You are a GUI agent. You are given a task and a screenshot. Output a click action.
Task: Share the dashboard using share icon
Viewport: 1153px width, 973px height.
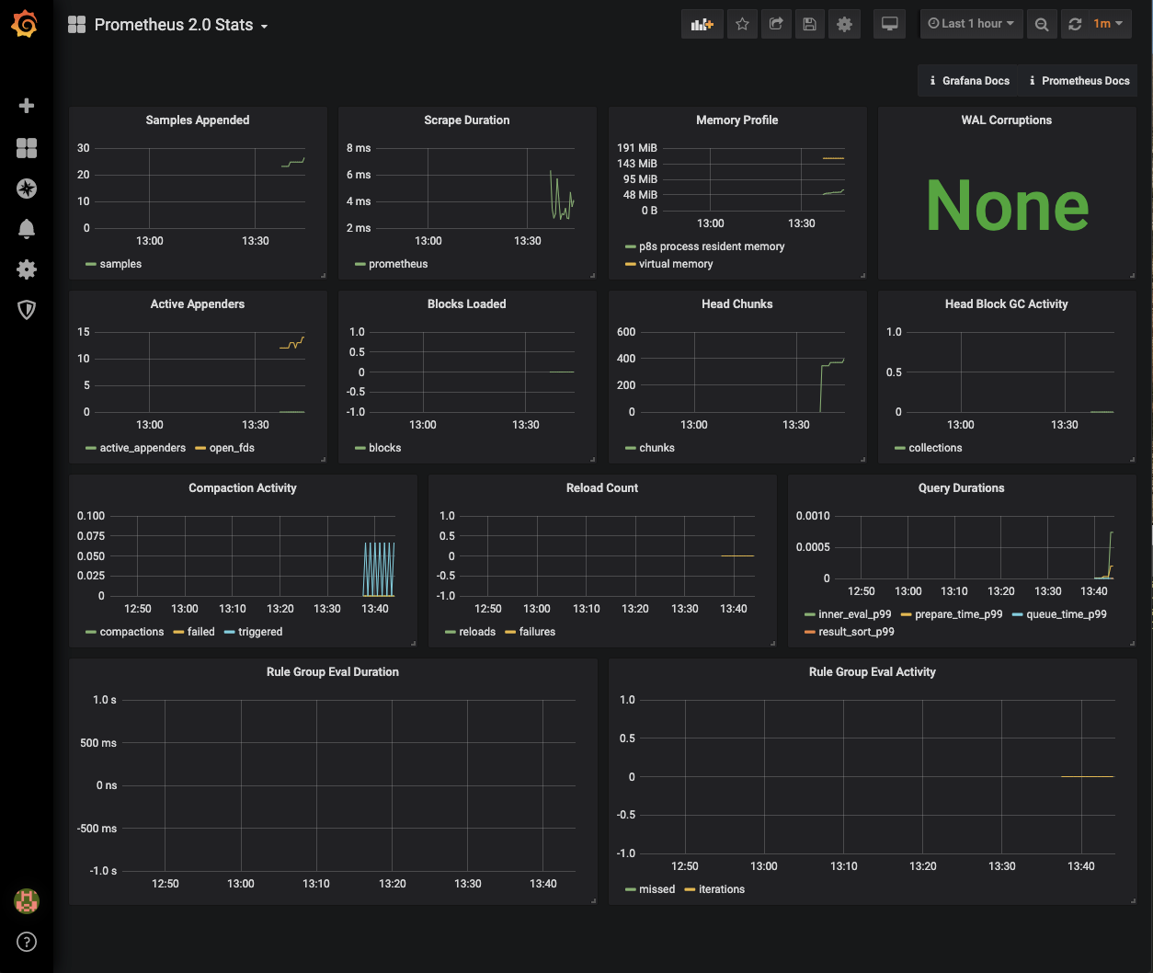point(776,25)
